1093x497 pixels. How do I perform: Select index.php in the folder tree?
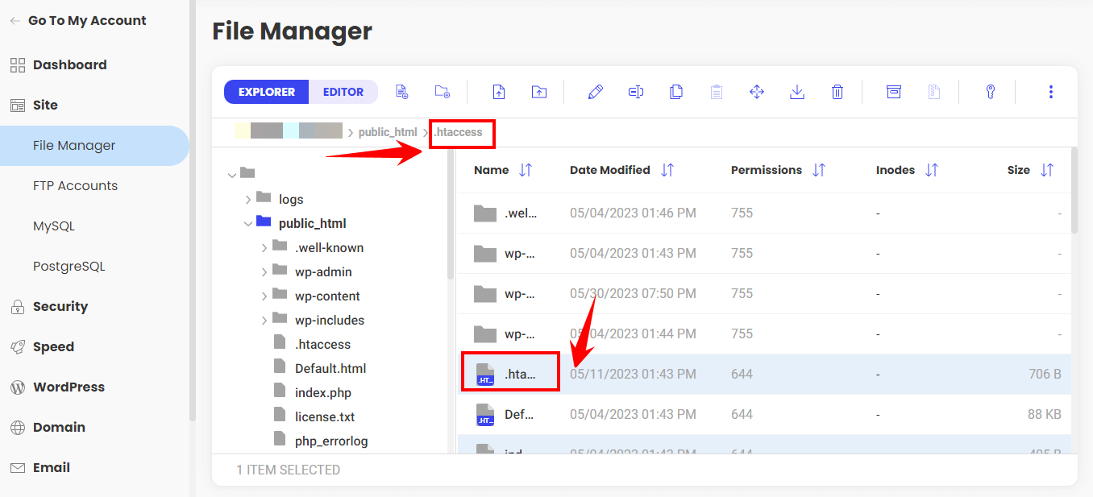322,392
